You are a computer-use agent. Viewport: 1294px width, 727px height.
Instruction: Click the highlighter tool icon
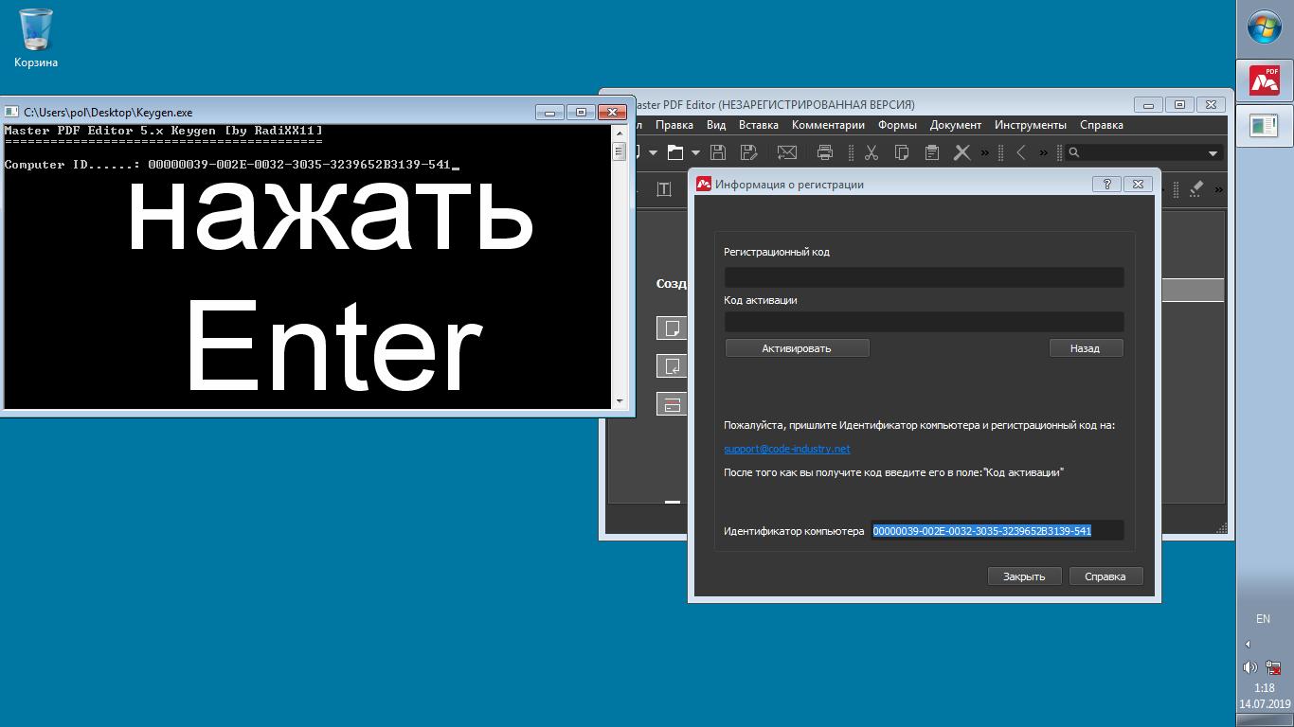1195,189
